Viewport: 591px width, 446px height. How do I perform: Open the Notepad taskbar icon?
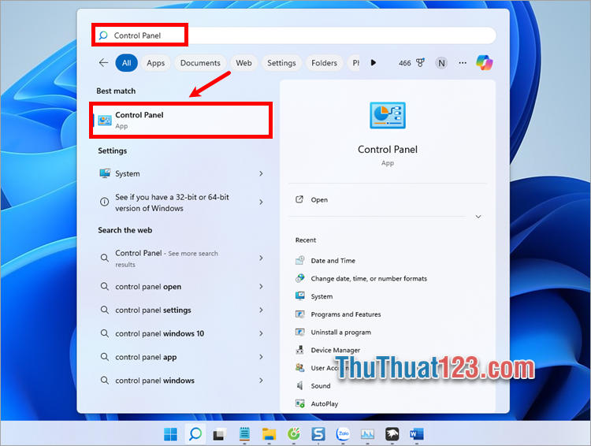coord(244,434)
